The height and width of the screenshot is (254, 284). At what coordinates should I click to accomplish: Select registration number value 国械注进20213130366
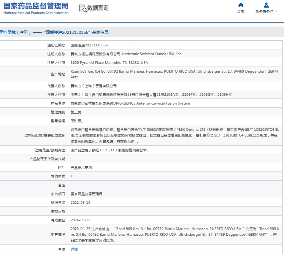(x=89, y=45)
